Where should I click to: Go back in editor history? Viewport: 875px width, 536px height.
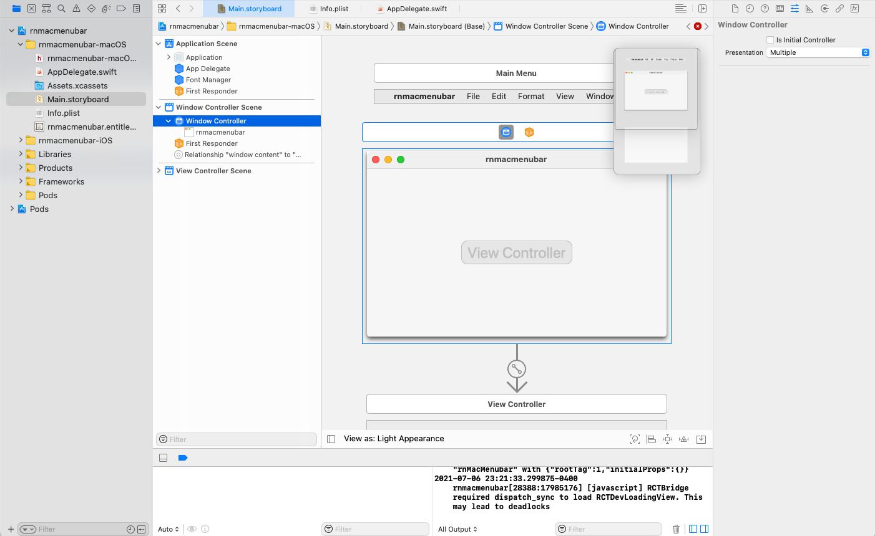[x=178, y=9]
